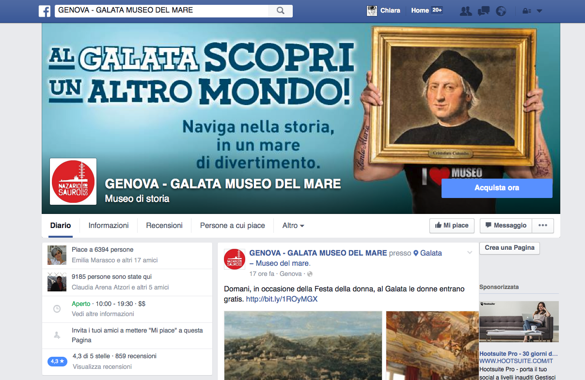This screenshot has width=585, height=380.
Task: Click the search magnifier button
Action: click(281, 11)
